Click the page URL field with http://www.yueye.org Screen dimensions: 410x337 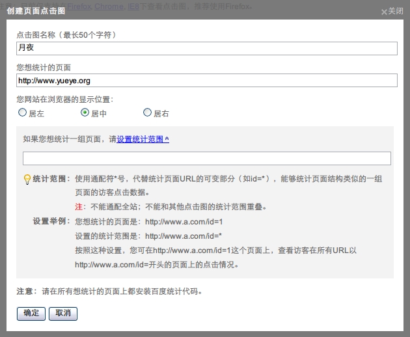207,81
